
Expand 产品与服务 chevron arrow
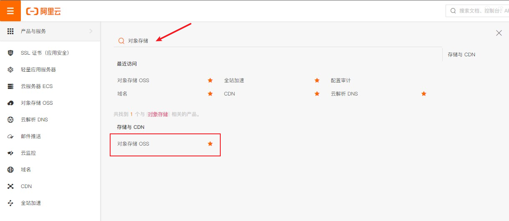(91, 31)
